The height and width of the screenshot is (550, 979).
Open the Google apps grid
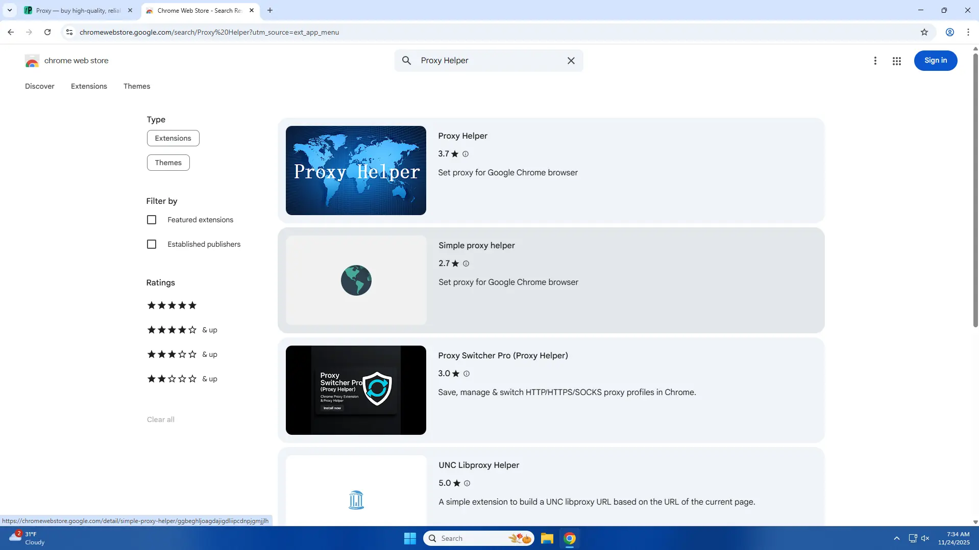pos(897,61)
